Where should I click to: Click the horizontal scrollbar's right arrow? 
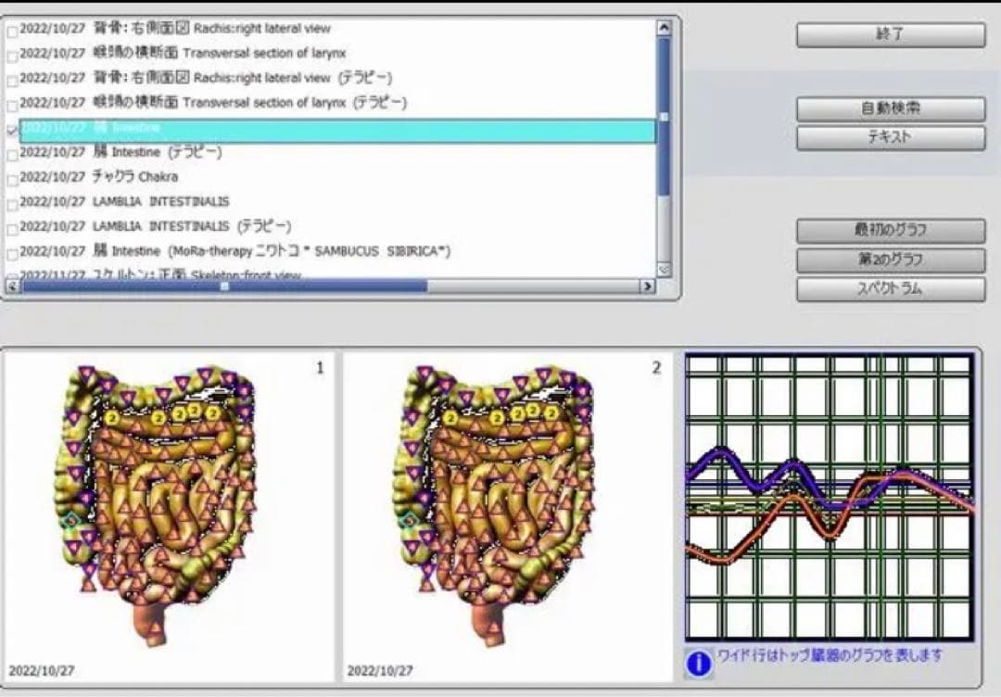coord(648,286)
